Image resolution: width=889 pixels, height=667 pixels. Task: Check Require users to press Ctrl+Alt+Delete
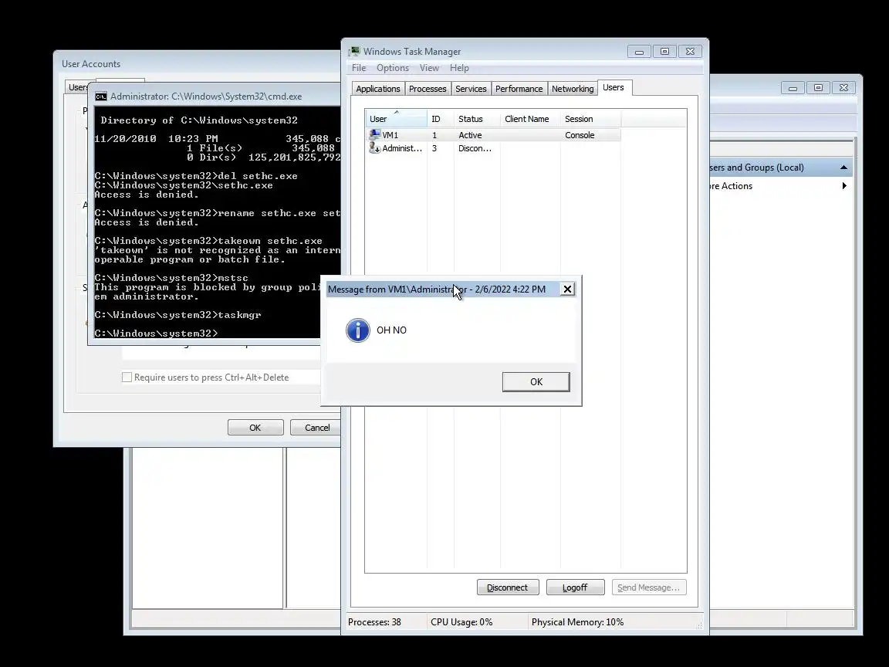click(x=127, y=378)
